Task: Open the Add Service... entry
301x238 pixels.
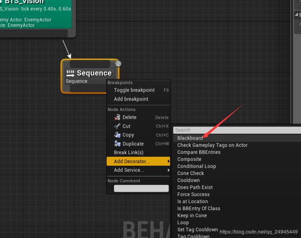Action: (138, 170)
